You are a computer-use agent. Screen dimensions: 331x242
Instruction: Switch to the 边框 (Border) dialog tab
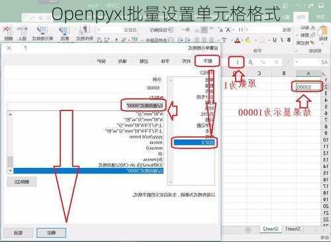(x=144, y=61)
